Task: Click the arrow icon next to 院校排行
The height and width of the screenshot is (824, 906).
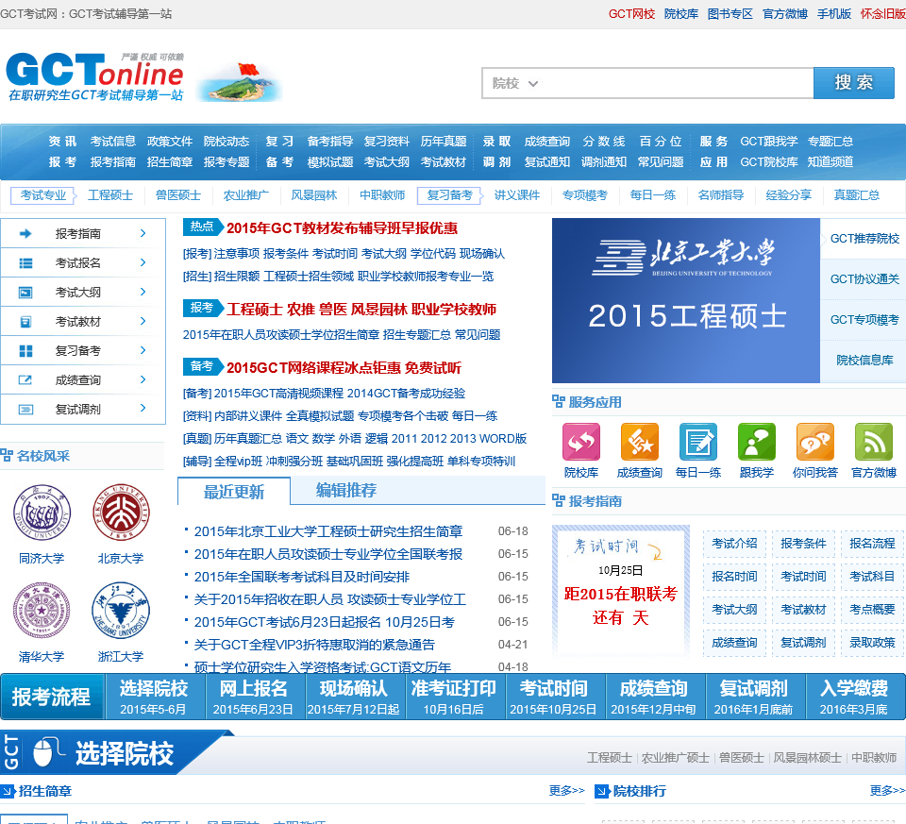Action: (x=602, y=791)
